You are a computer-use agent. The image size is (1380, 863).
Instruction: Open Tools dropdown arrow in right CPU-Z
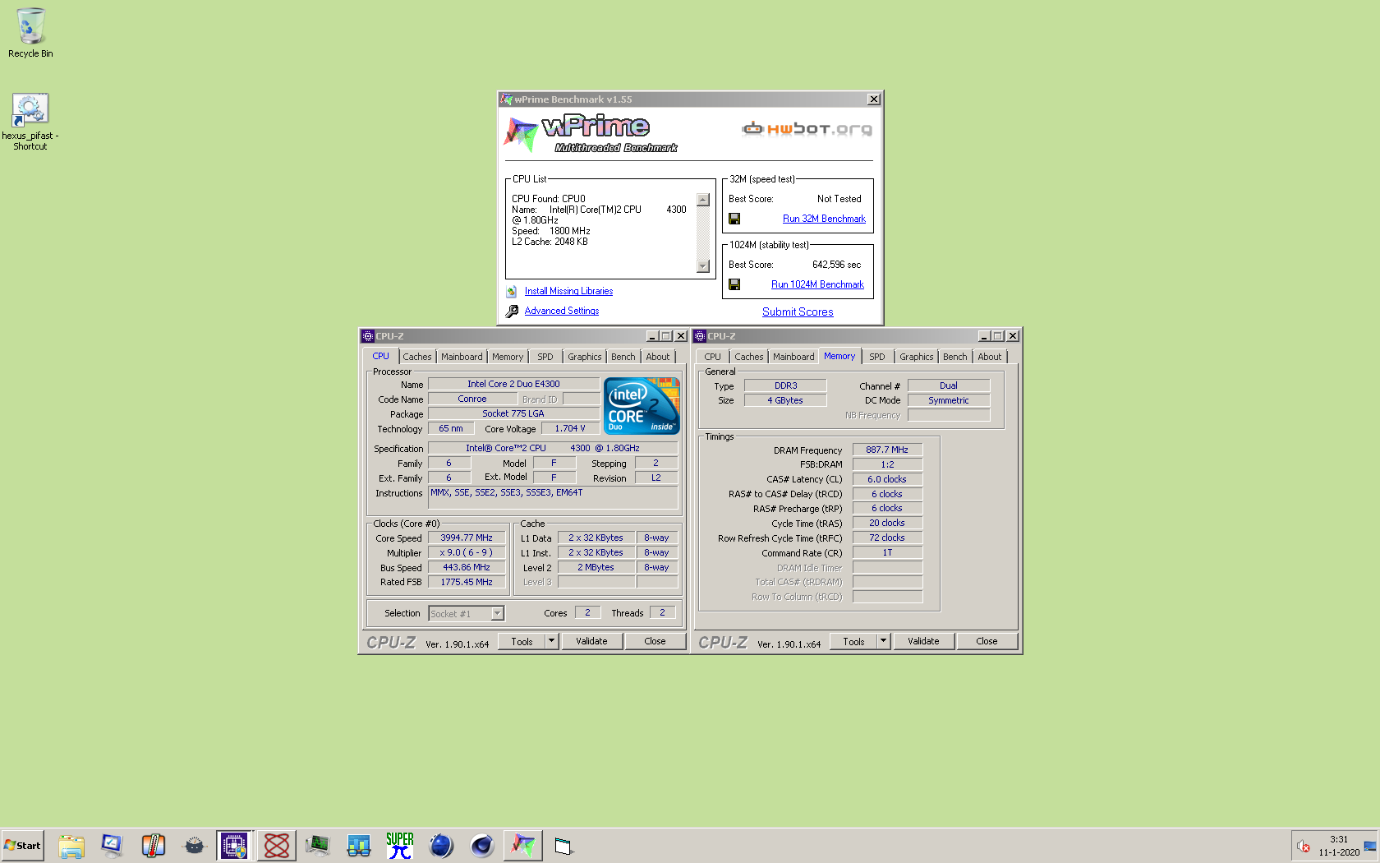[x=884, y=641]
